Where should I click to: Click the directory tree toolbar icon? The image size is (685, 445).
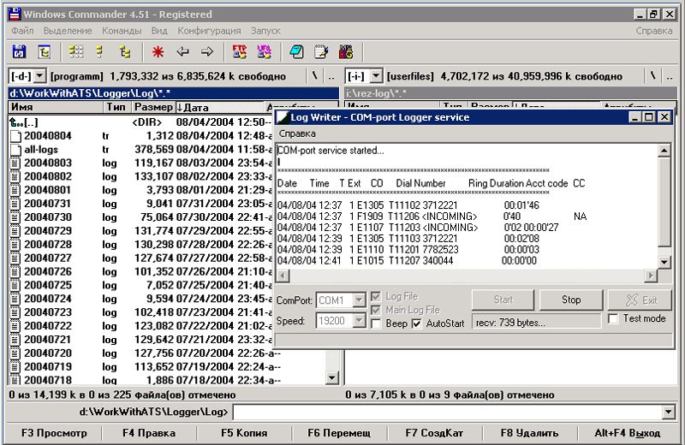126,52
